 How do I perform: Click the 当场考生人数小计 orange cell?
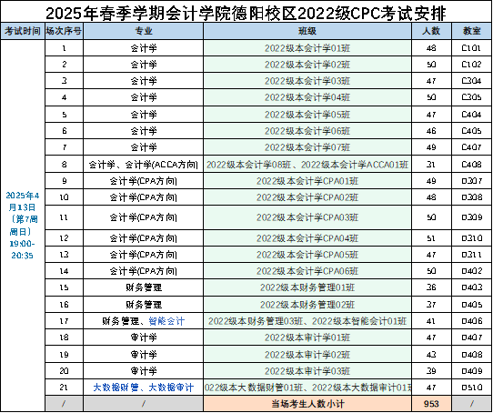[307, 404]
